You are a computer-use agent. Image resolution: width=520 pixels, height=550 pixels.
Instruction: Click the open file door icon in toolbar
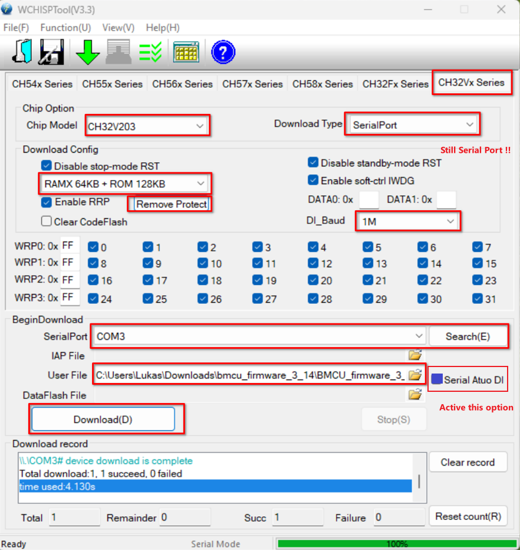point(22,53)
